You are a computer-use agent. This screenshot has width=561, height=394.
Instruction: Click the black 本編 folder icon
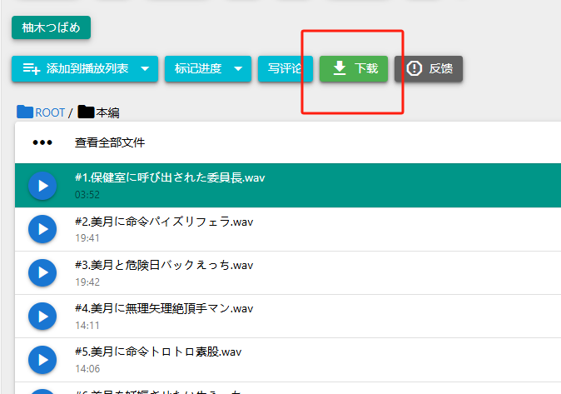pos(86,112)
